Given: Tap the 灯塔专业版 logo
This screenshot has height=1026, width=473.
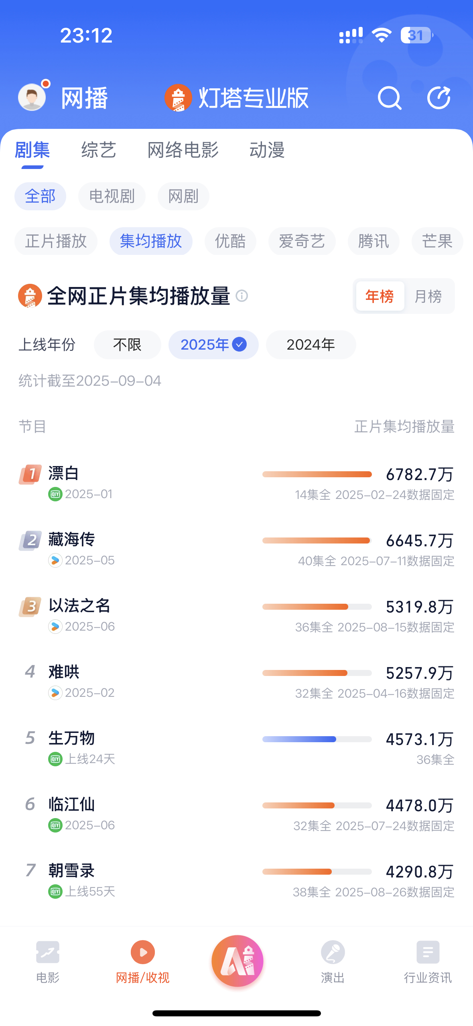Looking at the screenshot, I should point(236,98).
